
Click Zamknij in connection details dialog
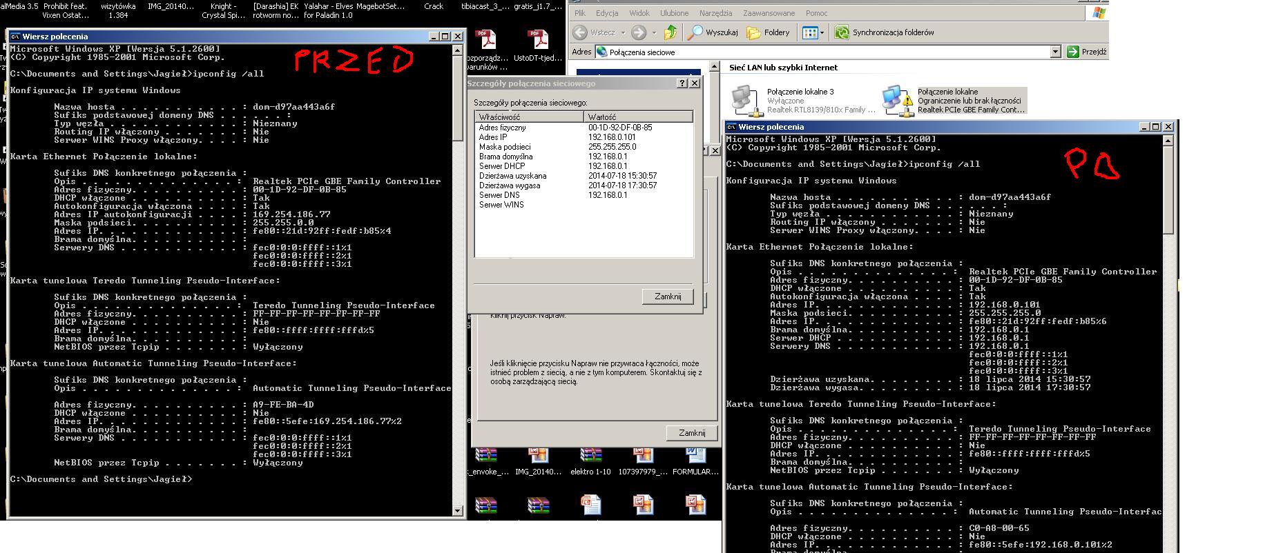tap(667, 296)
